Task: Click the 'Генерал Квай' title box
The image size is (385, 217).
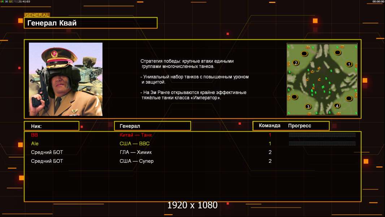Action: coord(91,23)
